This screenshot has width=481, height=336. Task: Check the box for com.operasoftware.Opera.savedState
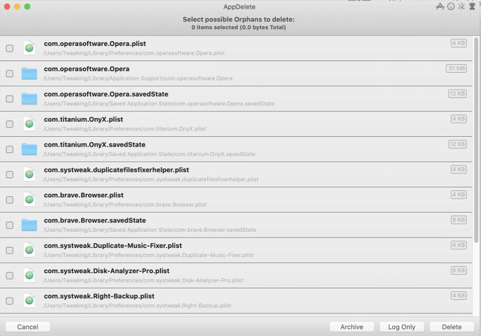(x=9, y=99)
